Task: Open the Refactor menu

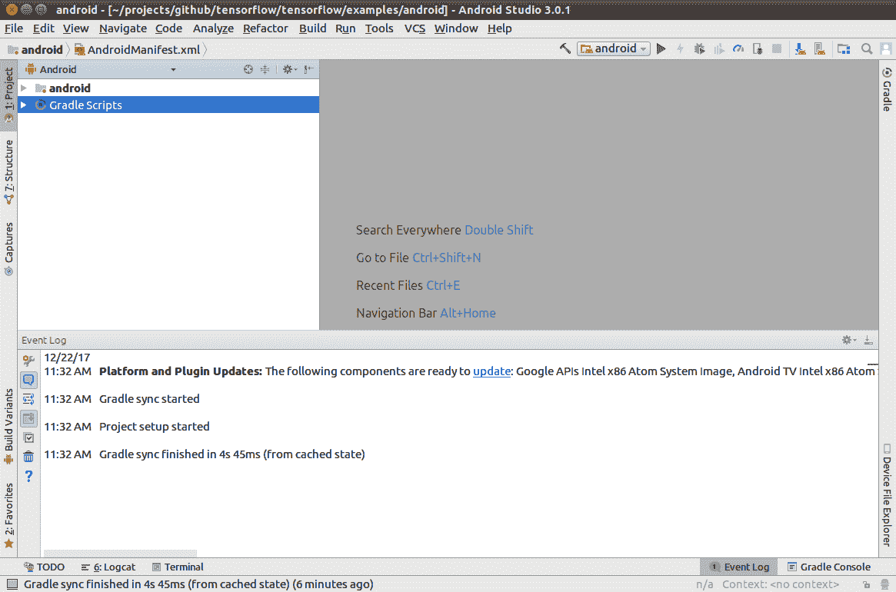Action: (x=265, y=28)
